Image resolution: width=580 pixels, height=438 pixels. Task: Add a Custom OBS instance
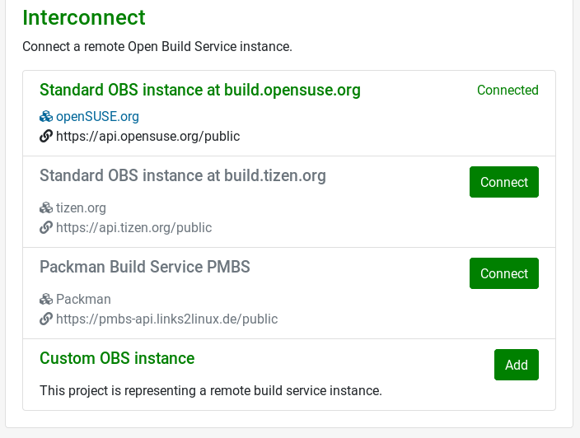(x=517, y=365)
